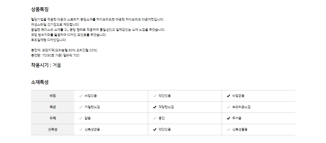The width and height of the screenshot is (326, 143).
Task: Select the 부드러운느낌 option
Action: (x=241, y=107)
